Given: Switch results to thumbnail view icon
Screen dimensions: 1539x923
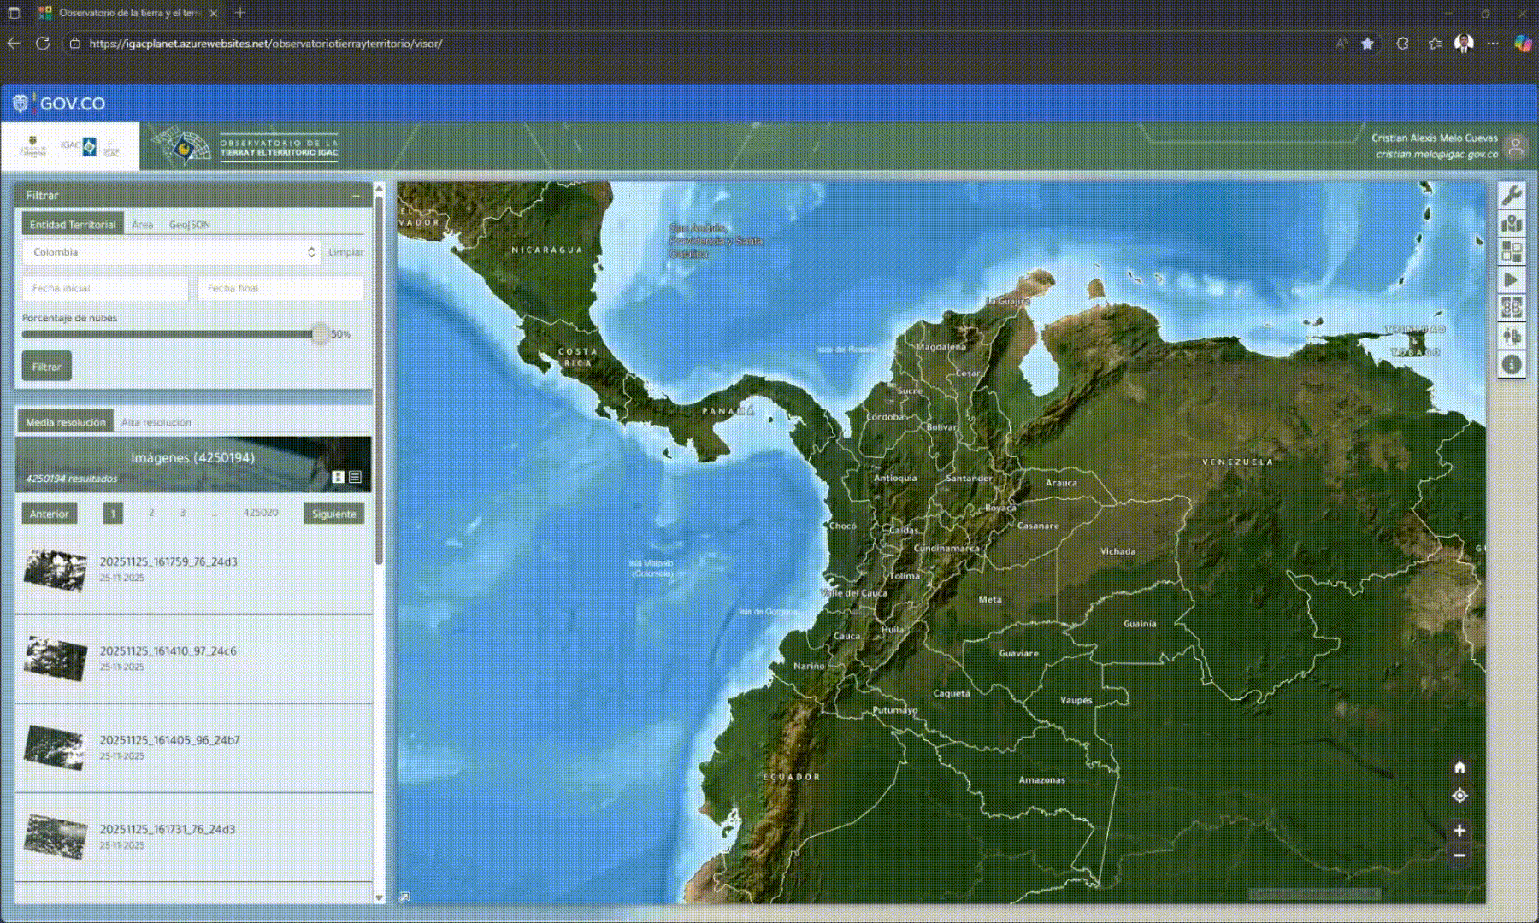Looking at the screenshot, I should (338, 477).
